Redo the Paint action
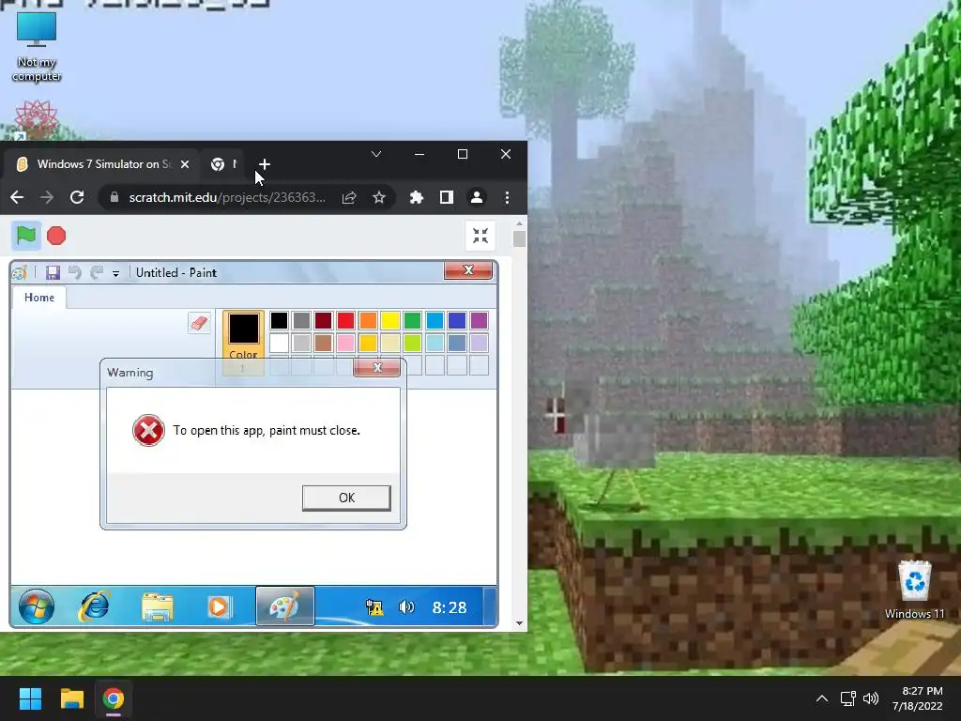Image resolution: width=961 pixels, height=721 pixels. (97, 272)
